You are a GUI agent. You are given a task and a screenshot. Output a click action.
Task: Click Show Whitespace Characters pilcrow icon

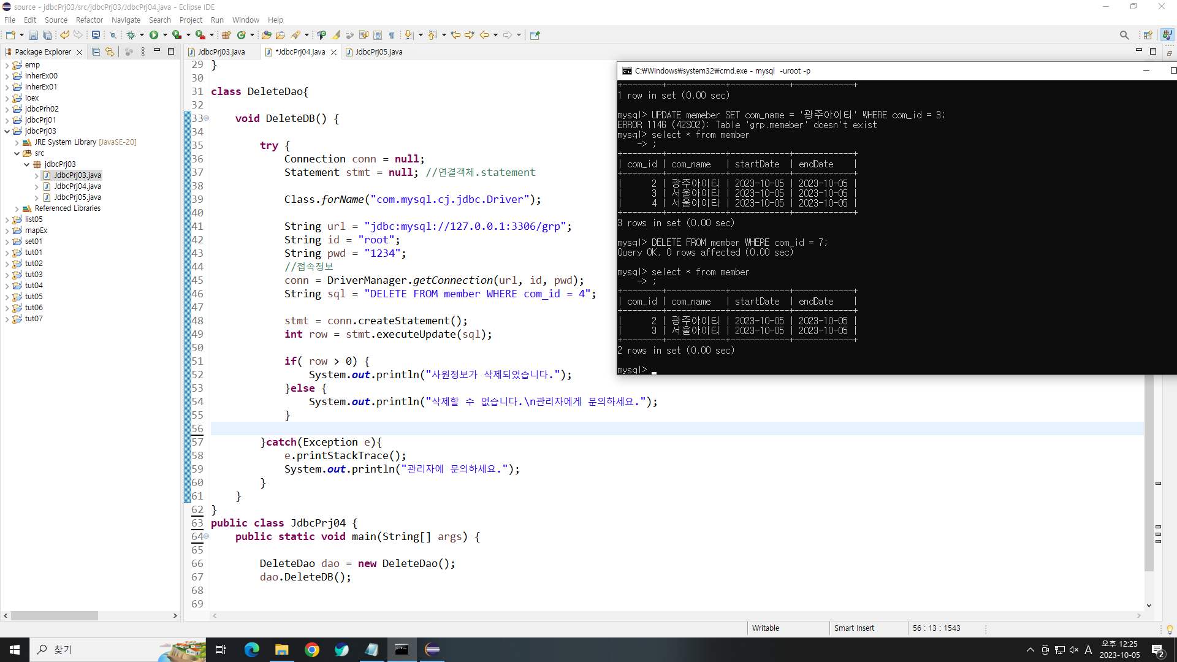pos(392,36)
